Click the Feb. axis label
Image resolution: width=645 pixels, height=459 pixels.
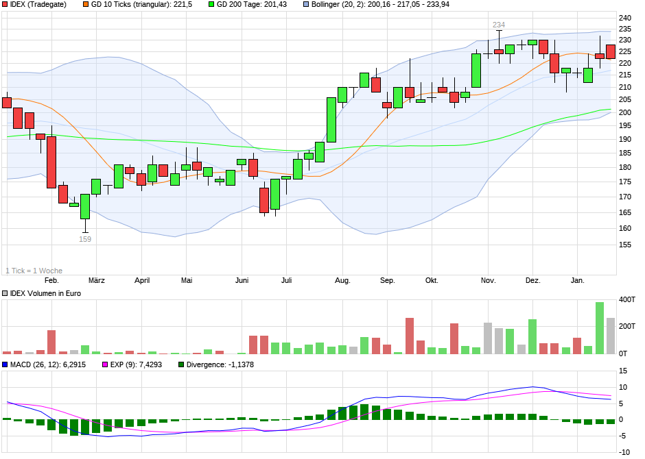[53, 280]
